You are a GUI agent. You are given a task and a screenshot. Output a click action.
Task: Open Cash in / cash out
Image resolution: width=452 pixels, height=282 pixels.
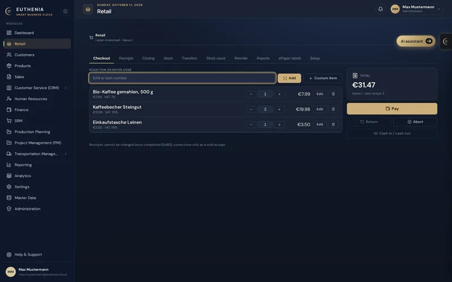pyautogui.click(x=392, y=134)
